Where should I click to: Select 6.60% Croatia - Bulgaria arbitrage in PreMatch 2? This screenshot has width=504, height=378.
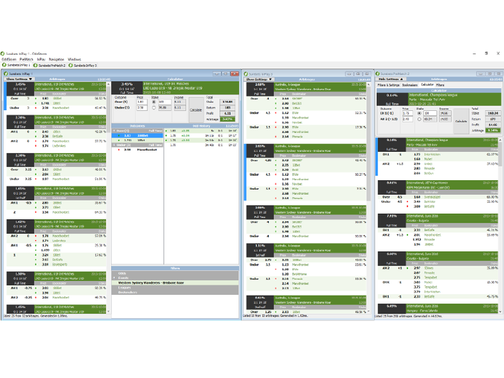click(438, 258)
